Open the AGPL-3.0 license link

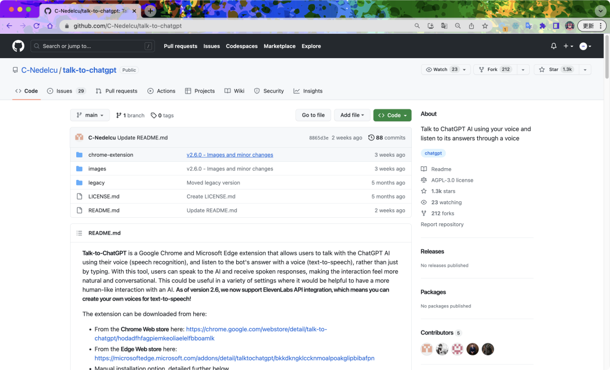tap(452, 180)
